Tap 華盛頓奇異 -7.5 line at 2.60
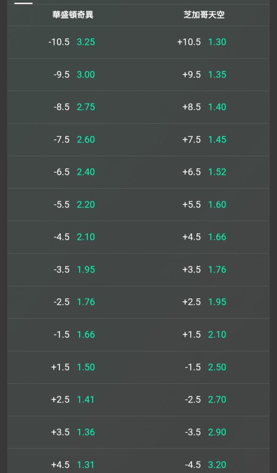The width and height of the screenshot is (277, 473). pyautogui.click(x=73, y=140)
